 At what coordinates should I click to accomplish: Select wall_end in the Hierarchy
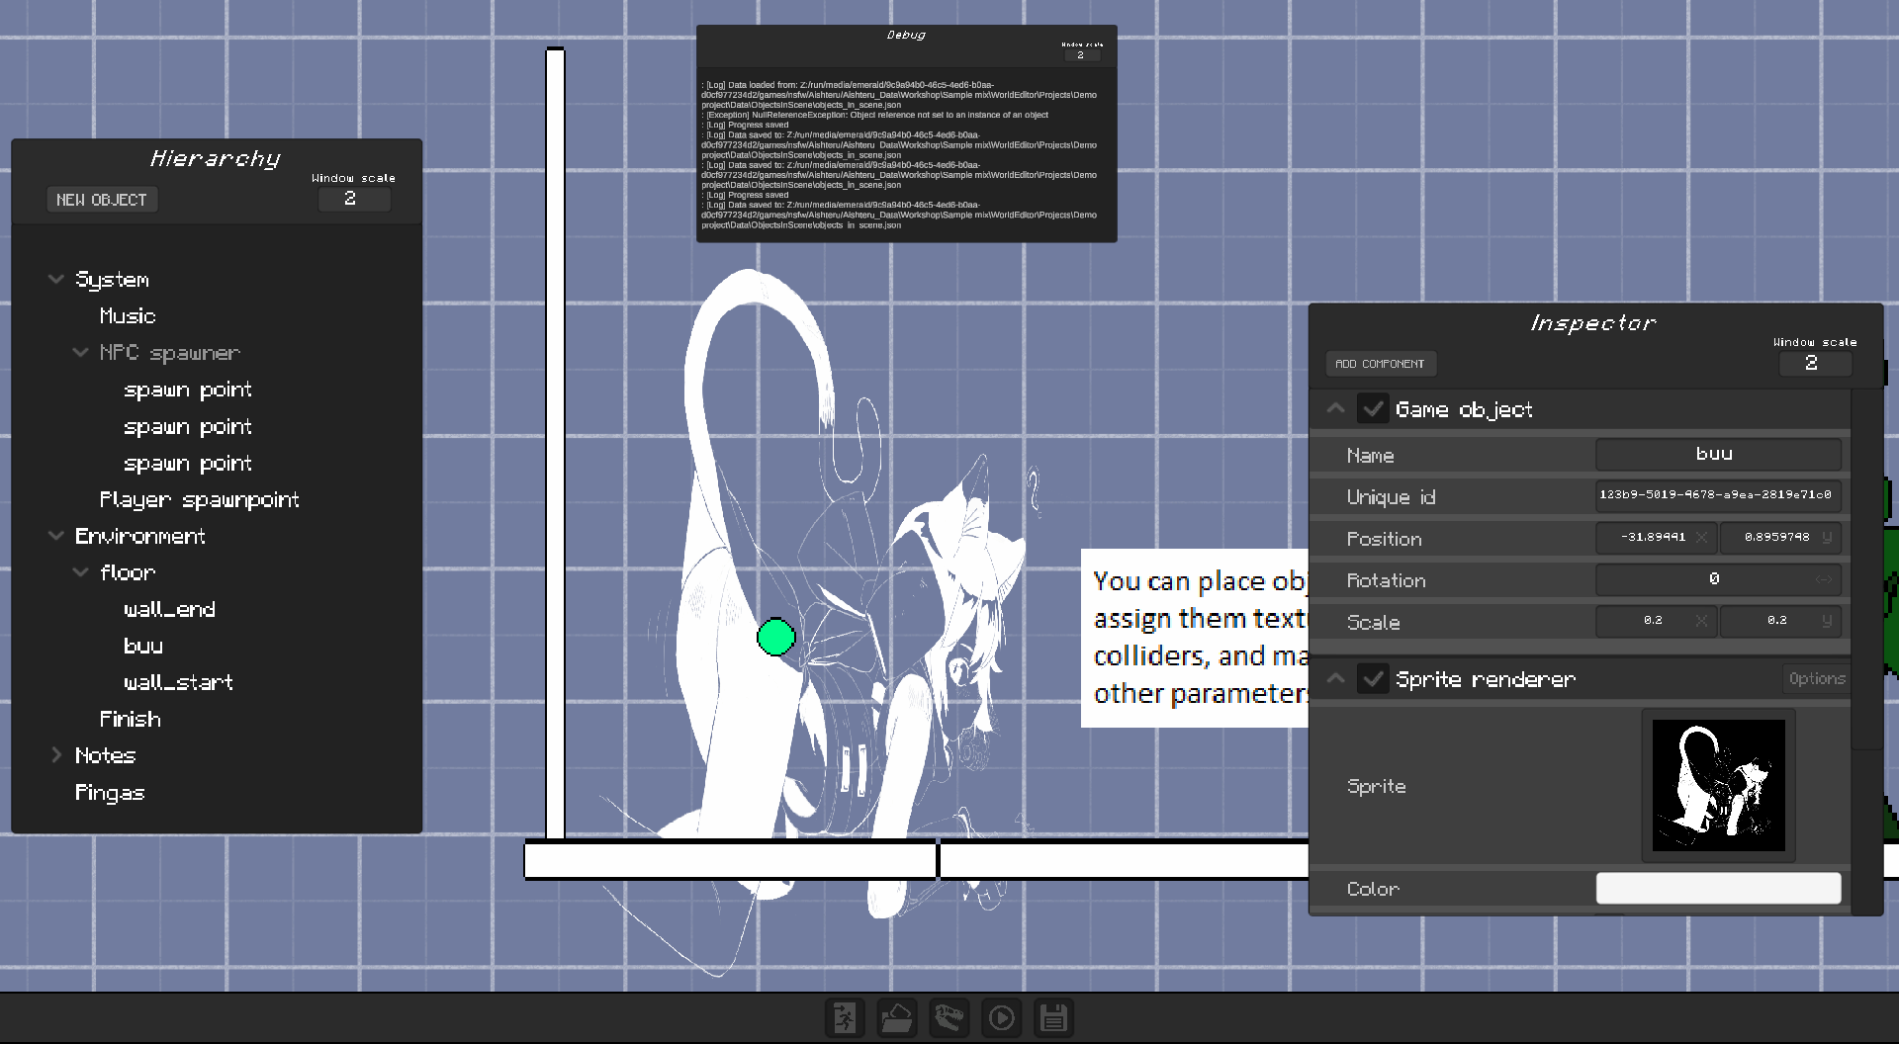point(169,609)
